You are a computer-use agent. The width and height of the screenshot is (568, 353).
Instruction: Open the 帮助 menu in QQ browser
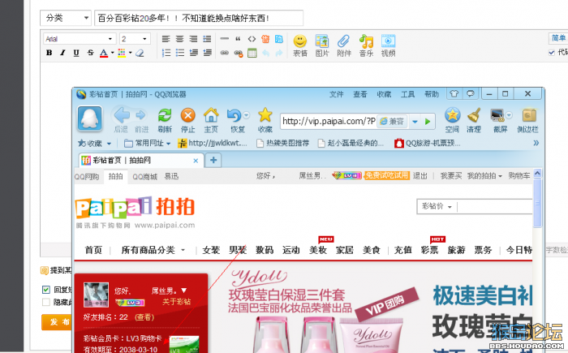coord(432,95)
